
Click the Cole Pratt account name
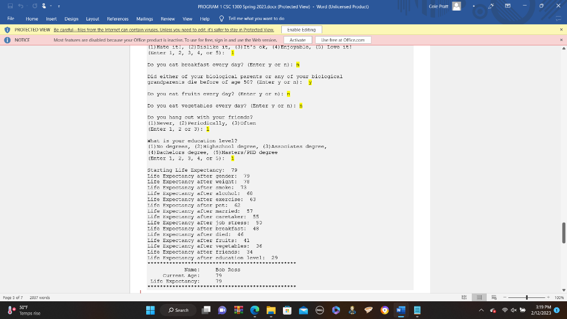point(439,6)
